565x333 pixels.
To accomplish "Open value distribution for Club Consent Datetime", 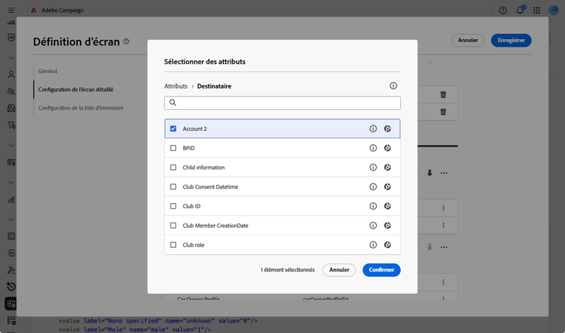I will [x=387, y=187].
